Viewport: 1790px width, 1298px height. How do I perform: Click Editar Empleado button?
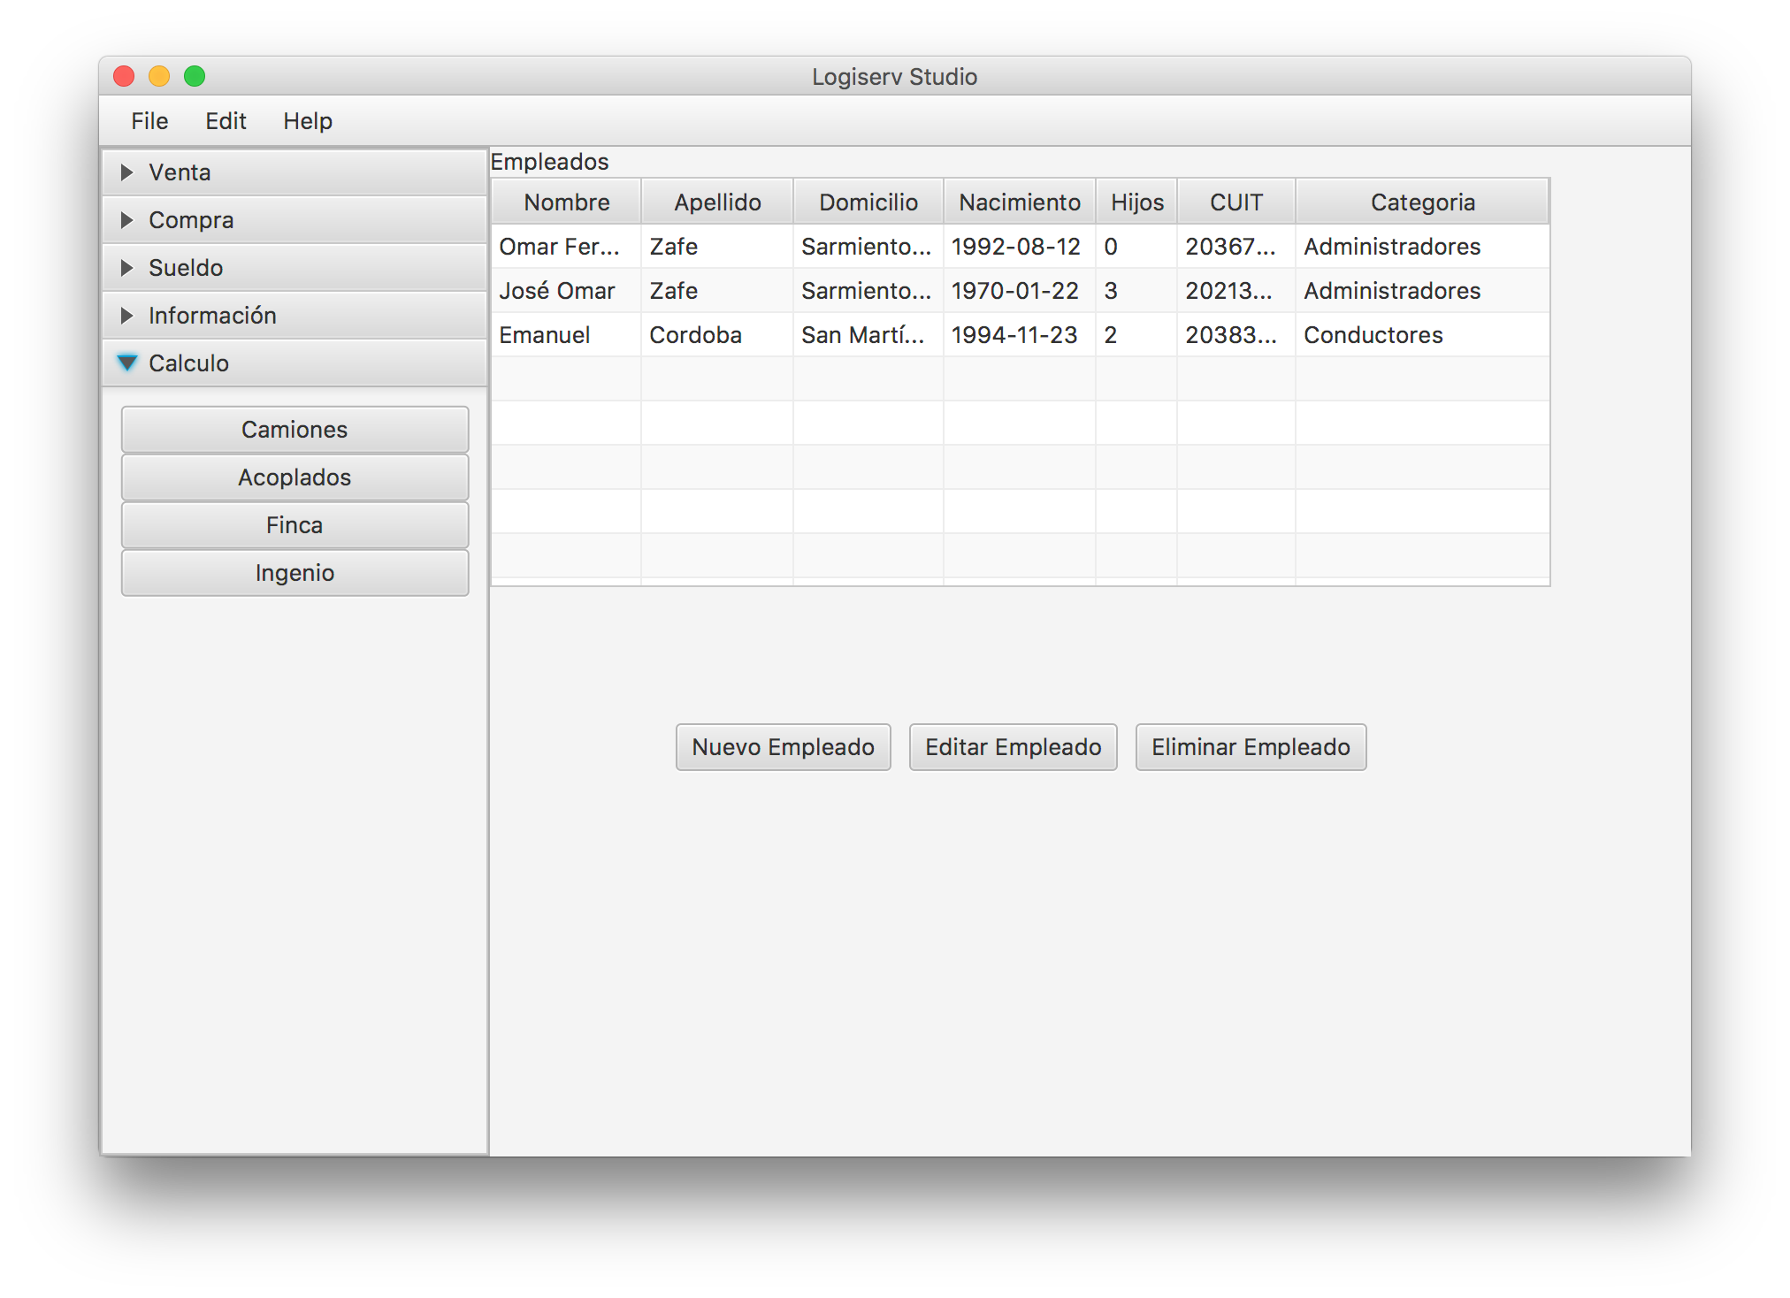(1013, 747)
